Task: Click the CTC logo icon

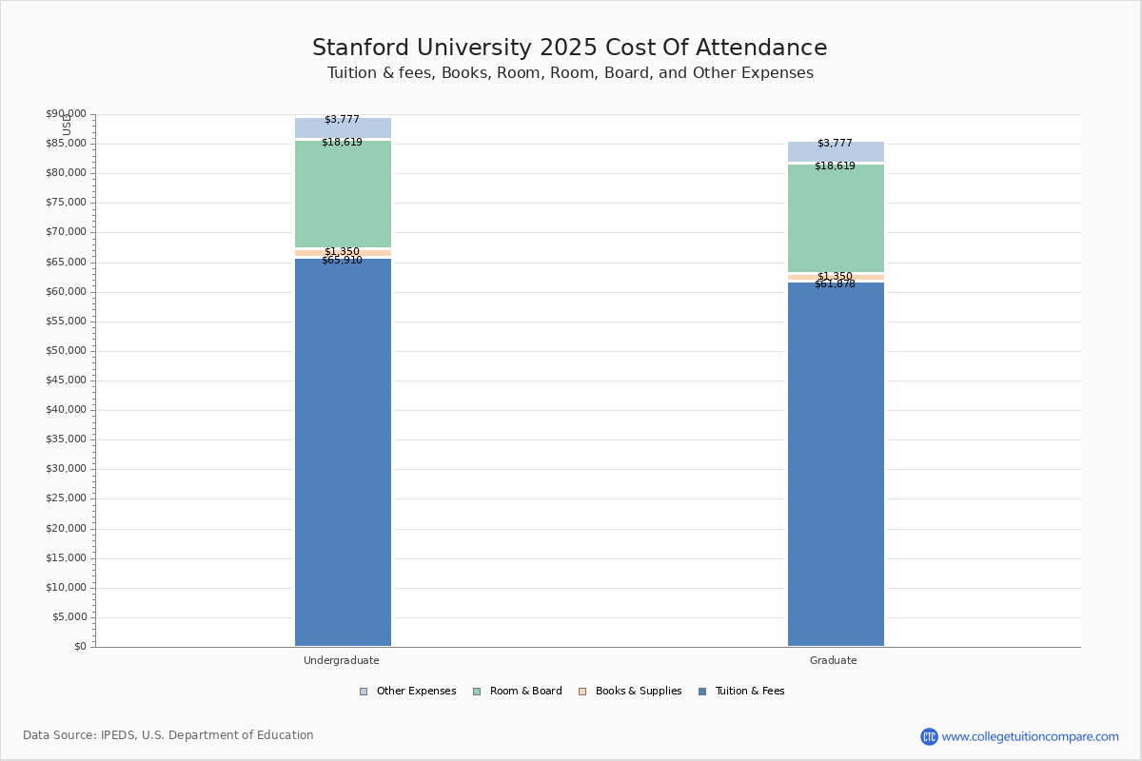Action: point(929,736)
